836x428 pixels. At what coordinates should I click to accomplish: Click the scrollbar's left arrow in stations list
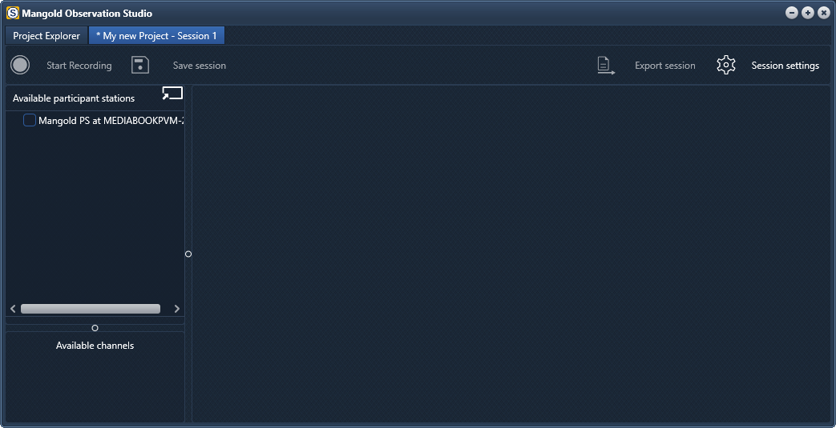coord(14,309)
